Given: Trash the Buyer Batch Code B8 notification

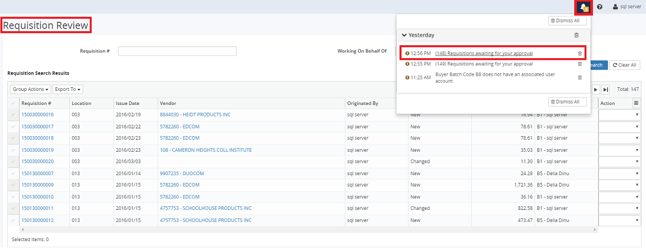Looking at the screenshot, I should click(580, 78).
